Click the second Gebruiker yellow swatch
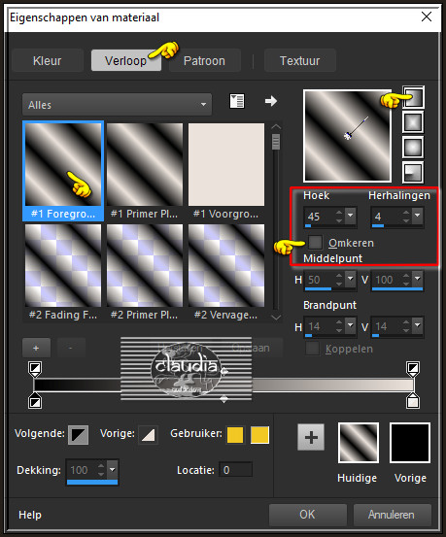This screenshot has height=537, width=446. point(259,435)
